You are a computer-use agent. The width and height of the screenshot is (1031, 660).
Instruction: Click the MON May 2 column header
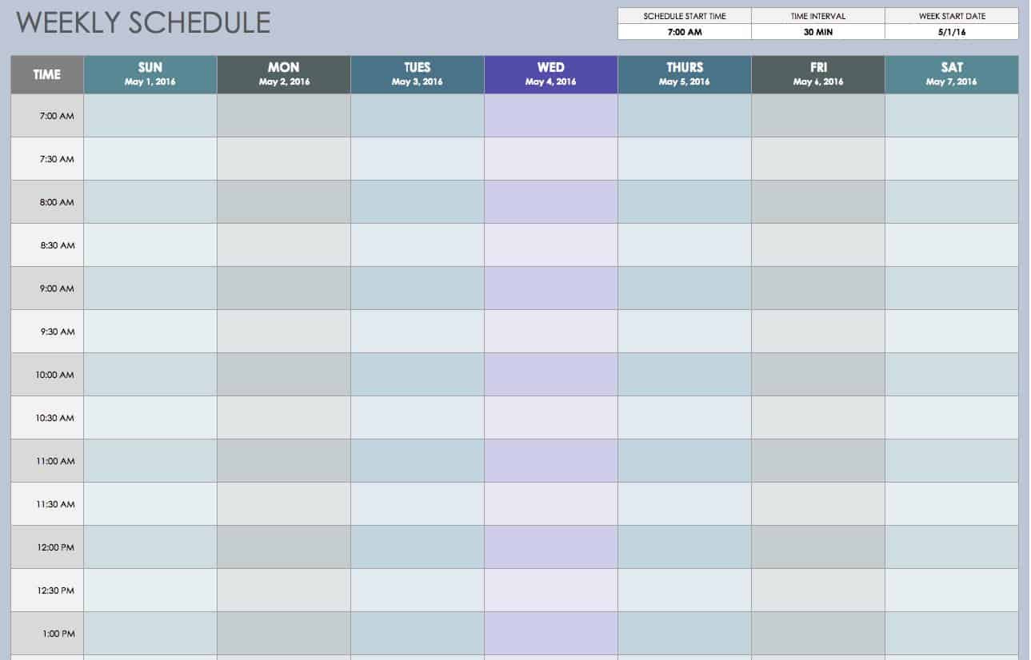point(283,74)
